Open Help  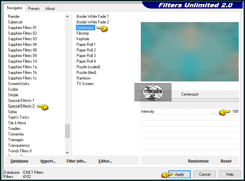(230, 174)
